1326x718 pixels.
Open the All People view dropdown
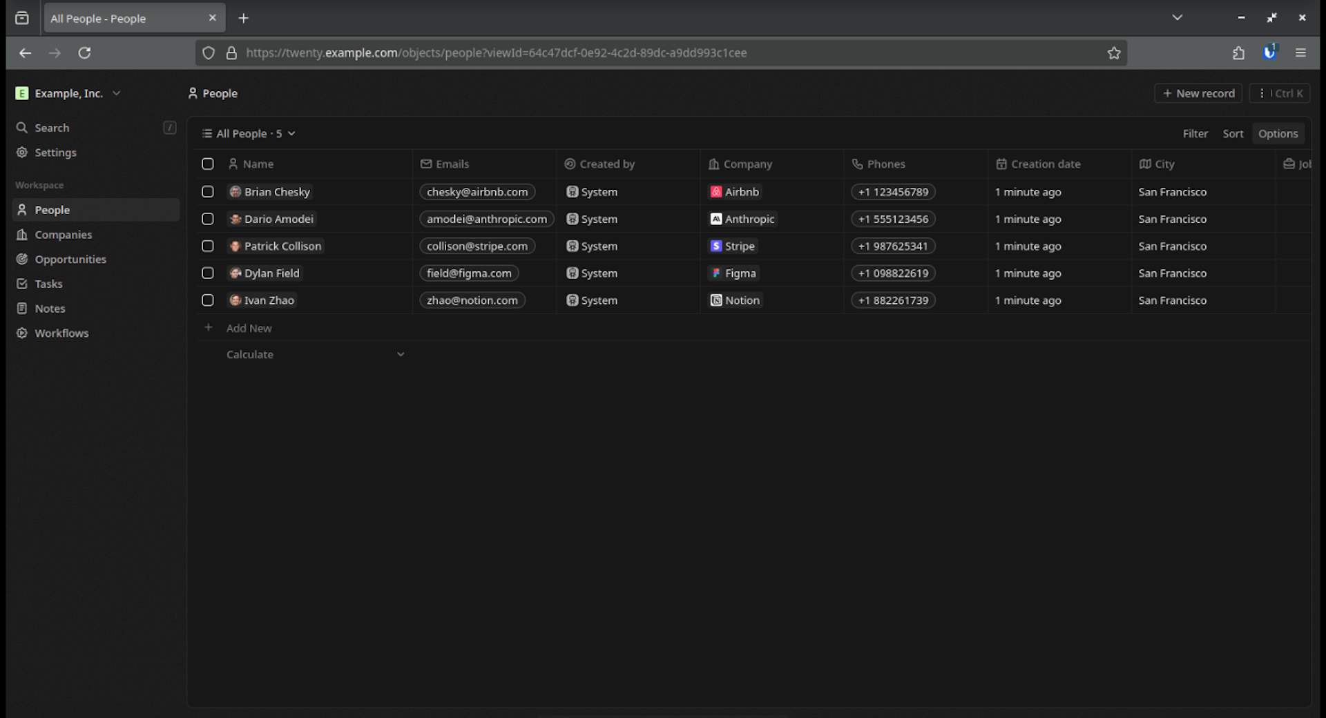tap(249, 134)
